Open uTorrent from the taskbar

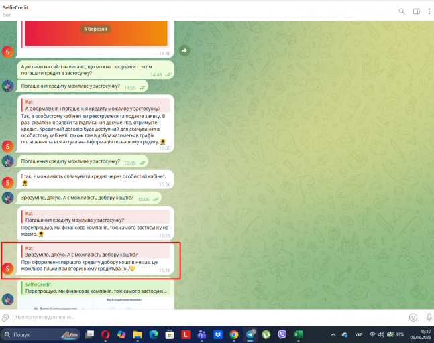tap(266, 335)
